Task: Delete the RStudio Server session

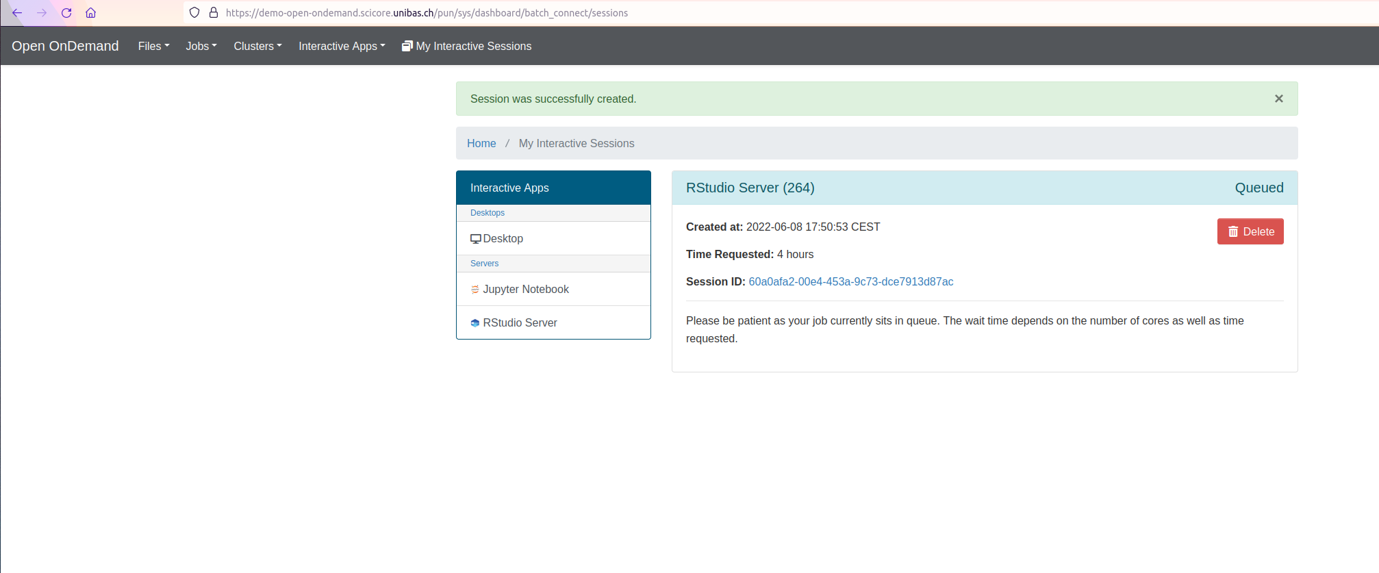Action: pos(1250,231)
